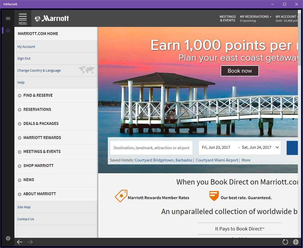Open the MY ACCOUNT header dropdown
Viewport: 303px width, 248px height.
pyautogui.click(x=286, y=18)
